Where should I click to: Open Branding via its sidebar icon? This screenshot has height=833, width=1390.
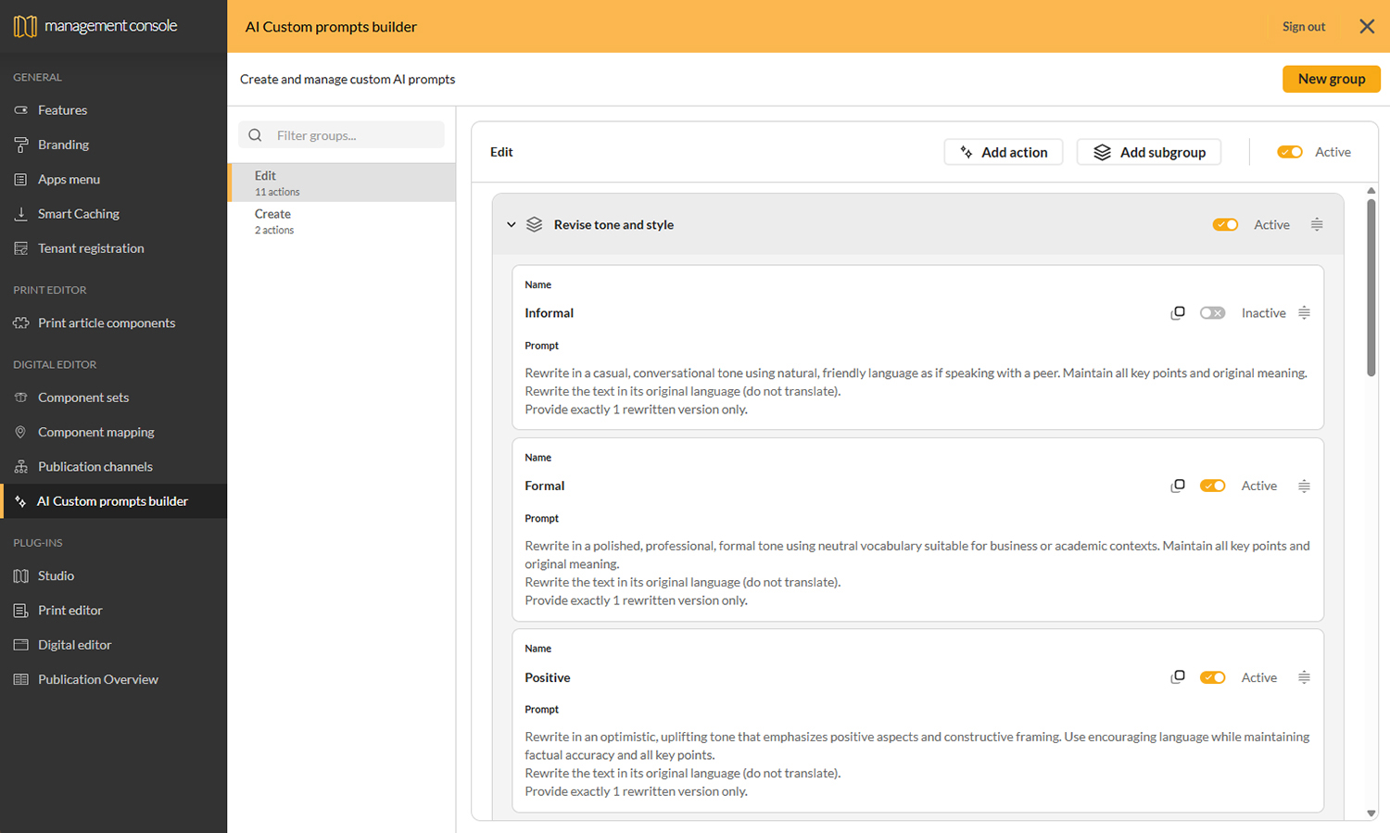point(19,145)
